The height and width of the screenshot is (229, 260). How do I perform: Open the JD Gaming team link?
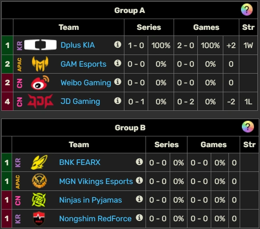point(80,101)
